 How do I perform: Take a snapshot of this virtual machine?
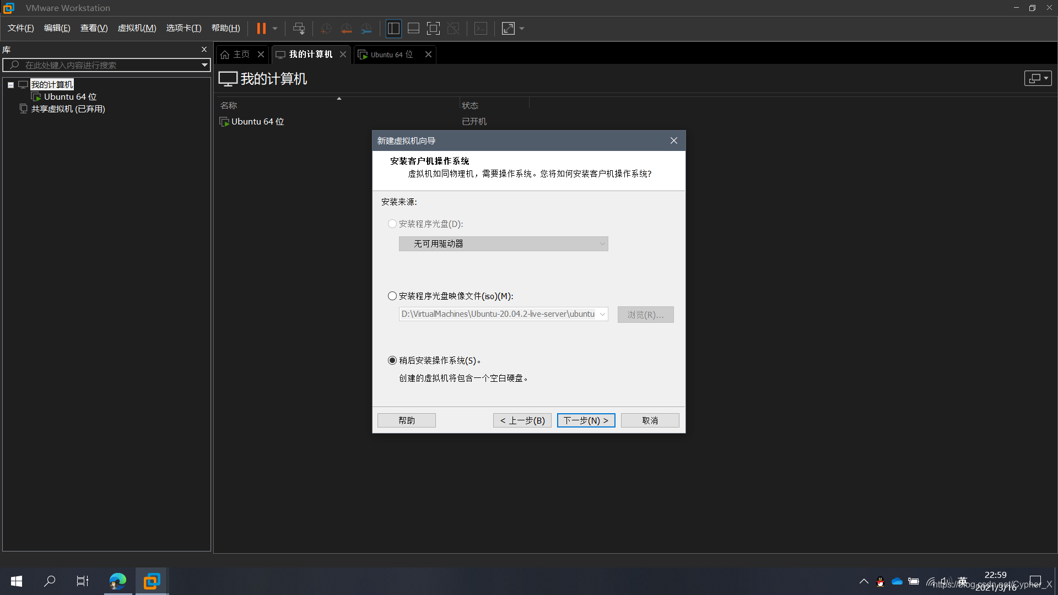(x=326, y=28)
